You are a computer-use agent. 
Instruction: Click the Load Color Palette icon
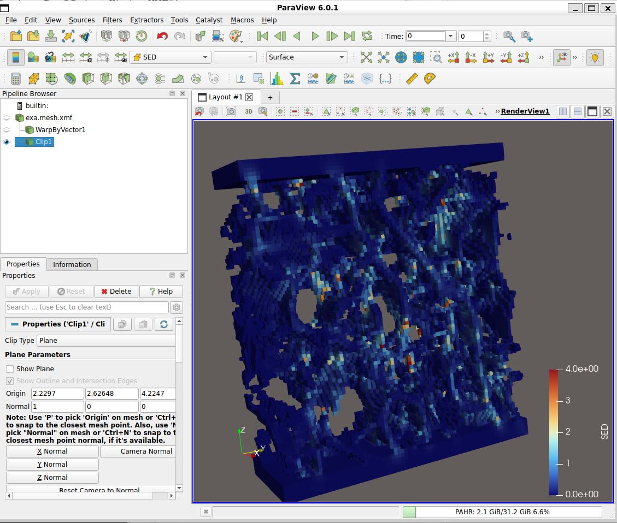click(235, 36)
